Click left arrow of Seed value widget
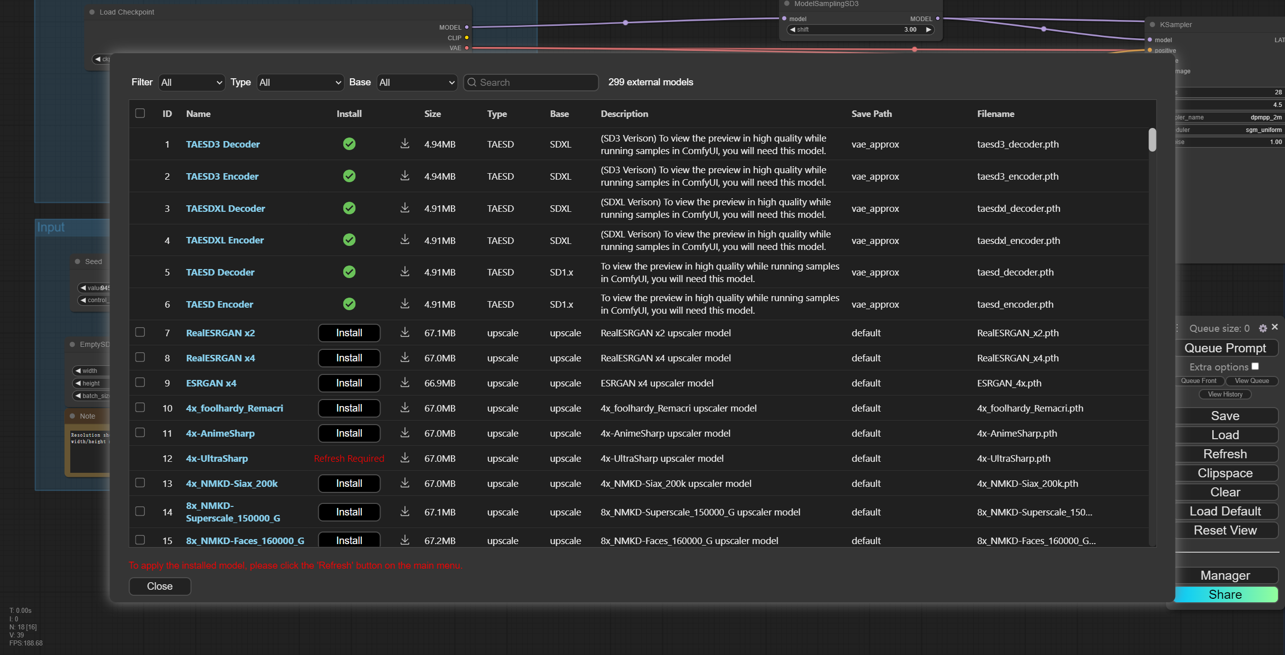The image size is (1285, 655). 83,288
